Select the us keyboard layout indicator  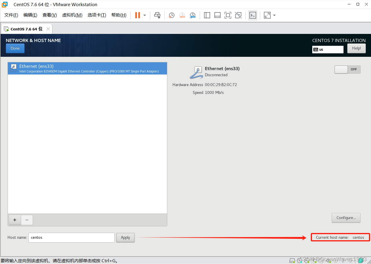click(328, 50)
